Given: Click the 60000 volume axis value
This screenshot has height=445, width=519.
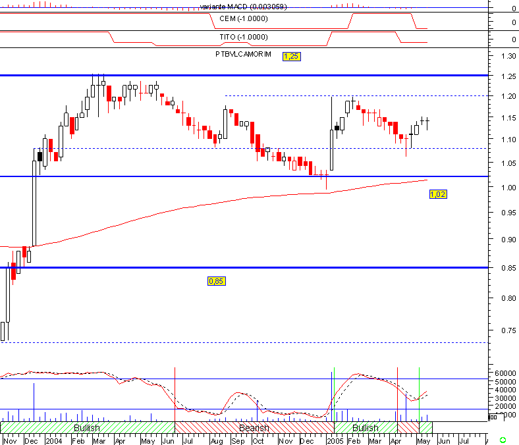Looking at the screenshot, I should [x=505, y=373].
